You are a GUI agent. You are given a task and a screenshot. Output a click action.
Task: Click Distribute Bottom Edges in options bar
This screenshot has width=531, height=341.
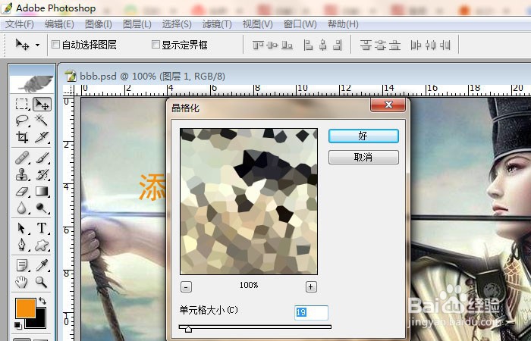click(x=395, y=45)
